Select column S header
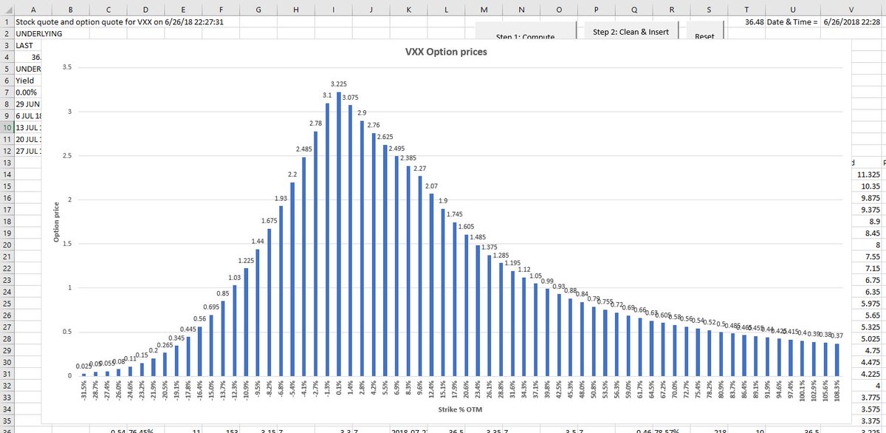Image resolution: width=886 pixels, height=433 pixels. pos(709,9)
